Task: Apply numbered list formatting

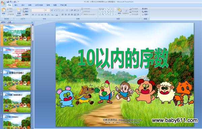Action: pyautogui.click(x=67, y=10)
